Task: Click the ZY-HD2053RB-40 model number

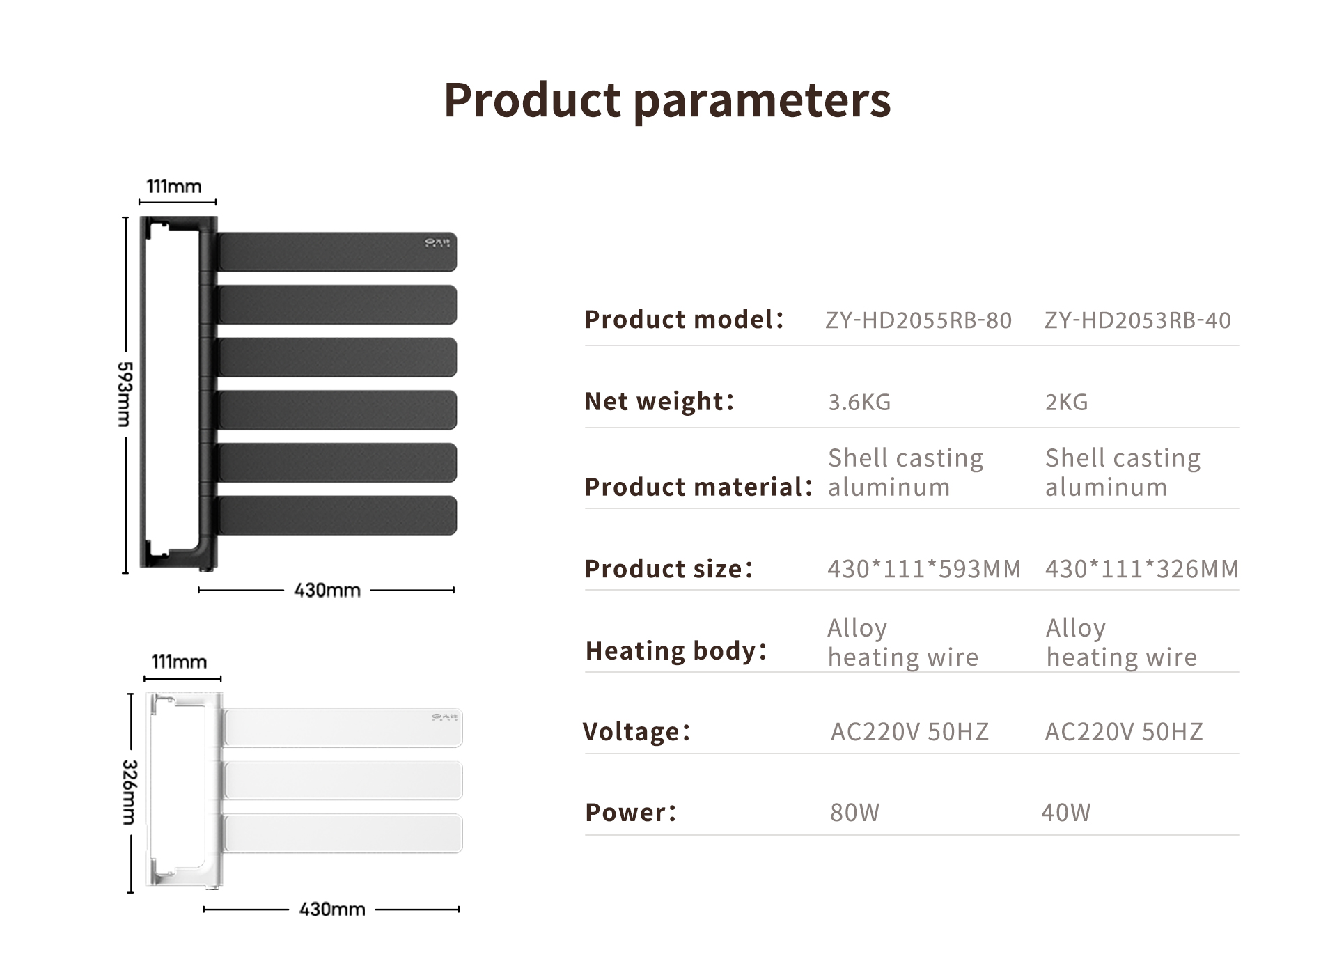Action: coord(1138,320)
